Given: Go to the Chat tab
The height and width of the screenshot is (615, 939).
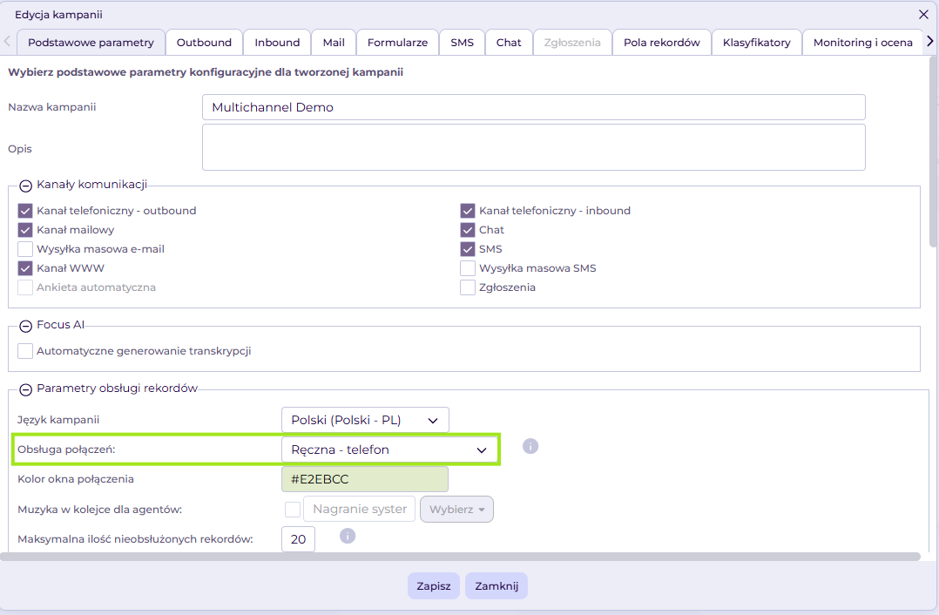Looking at the screenshot, I should tap(509, 43).
